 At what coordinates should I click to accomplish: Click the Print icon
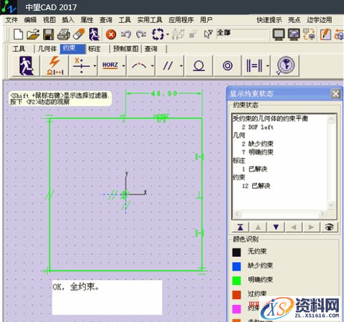click(x=63, y=34)
